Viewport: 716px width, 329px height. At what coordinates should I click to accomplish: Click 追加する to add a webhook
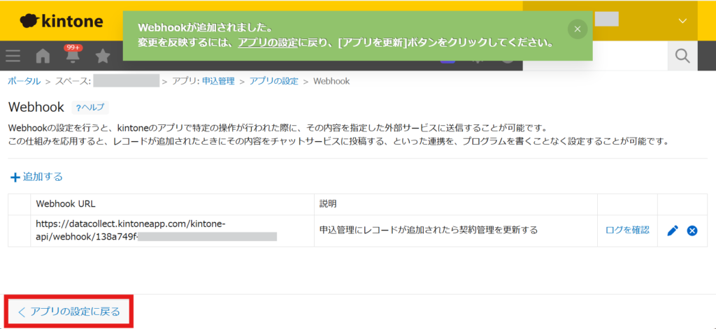point(36,177)
